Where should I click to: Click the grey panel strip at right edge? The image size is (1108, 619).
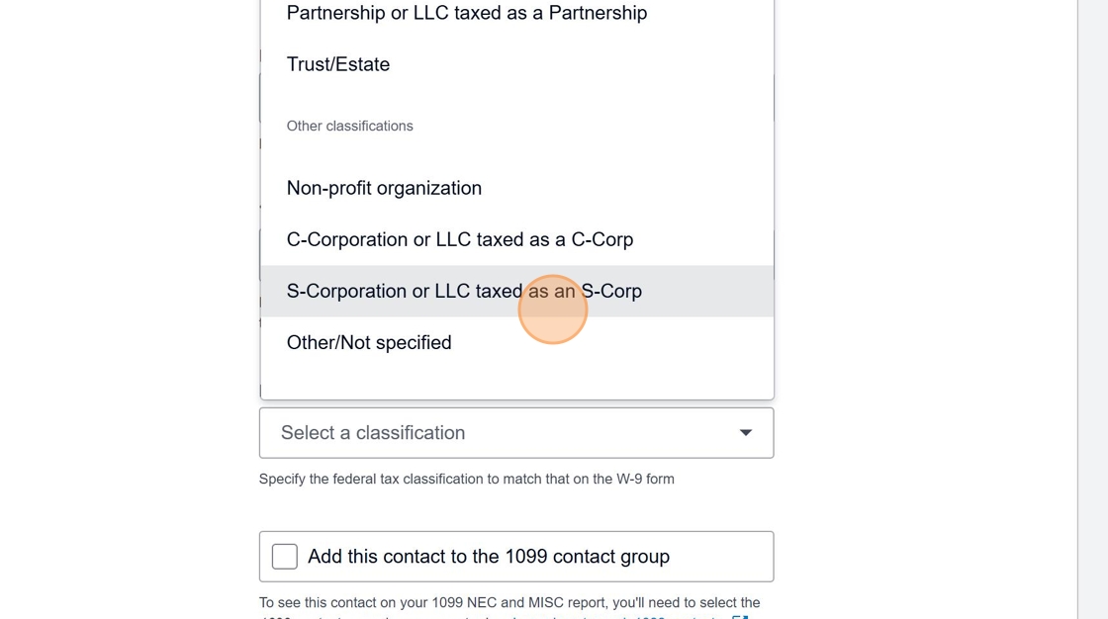tap(1092, 297)
